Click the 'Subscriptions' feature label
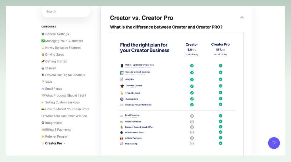The image size is (291, 162). point(132,99)
